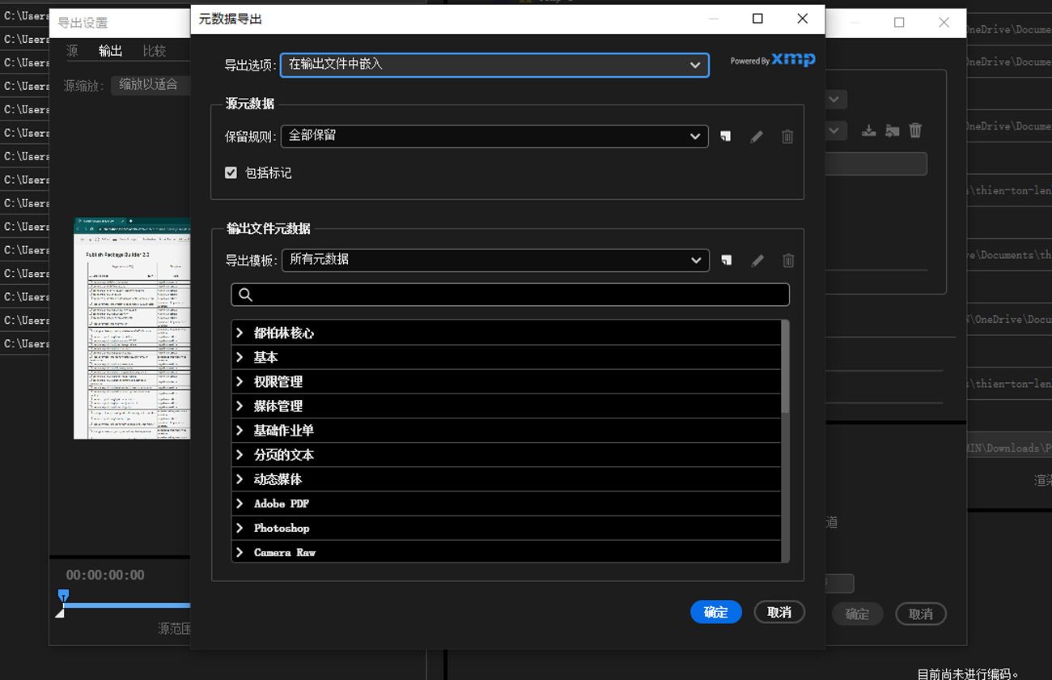This screenshot has width=1052, height=680.
Task: Edit the selected preservation rule
Action: 756,137
